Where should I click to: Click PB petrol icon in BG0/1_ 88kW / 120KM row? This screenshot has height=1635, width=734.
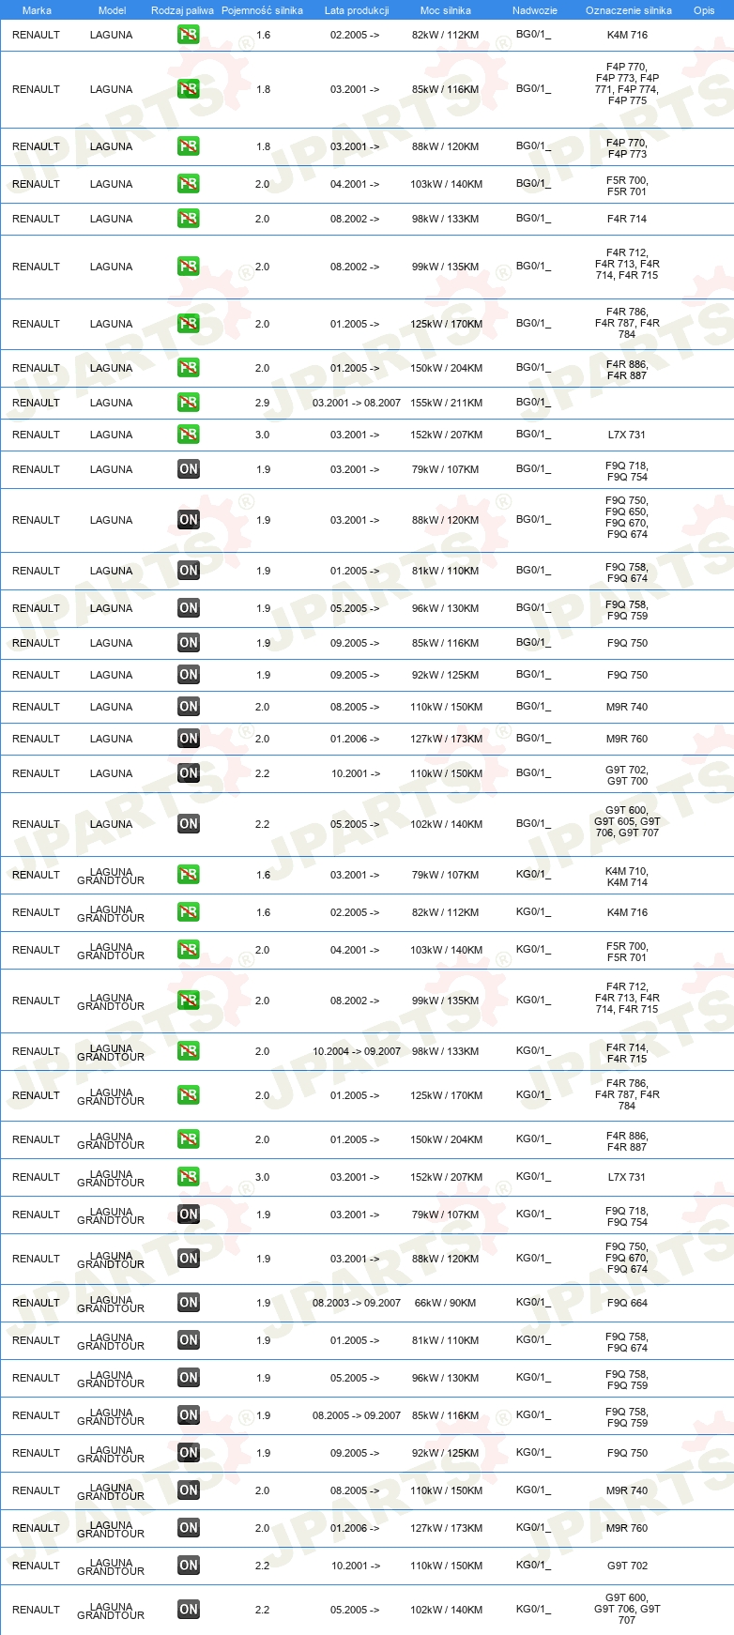tap(189, 146)
